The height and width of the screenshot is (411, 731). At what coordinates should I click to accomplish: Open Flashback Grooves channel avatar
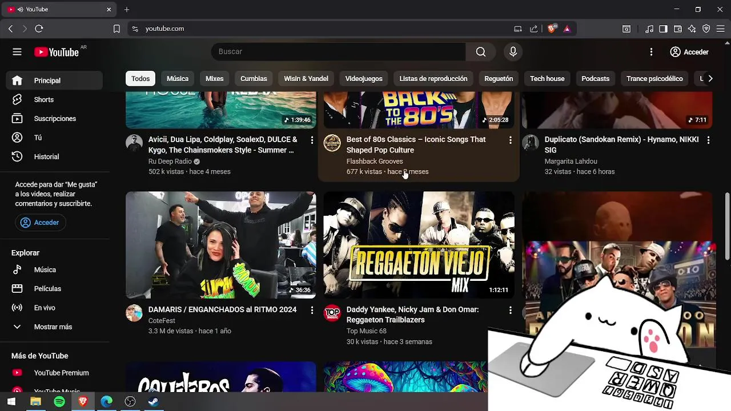(332, 143)
